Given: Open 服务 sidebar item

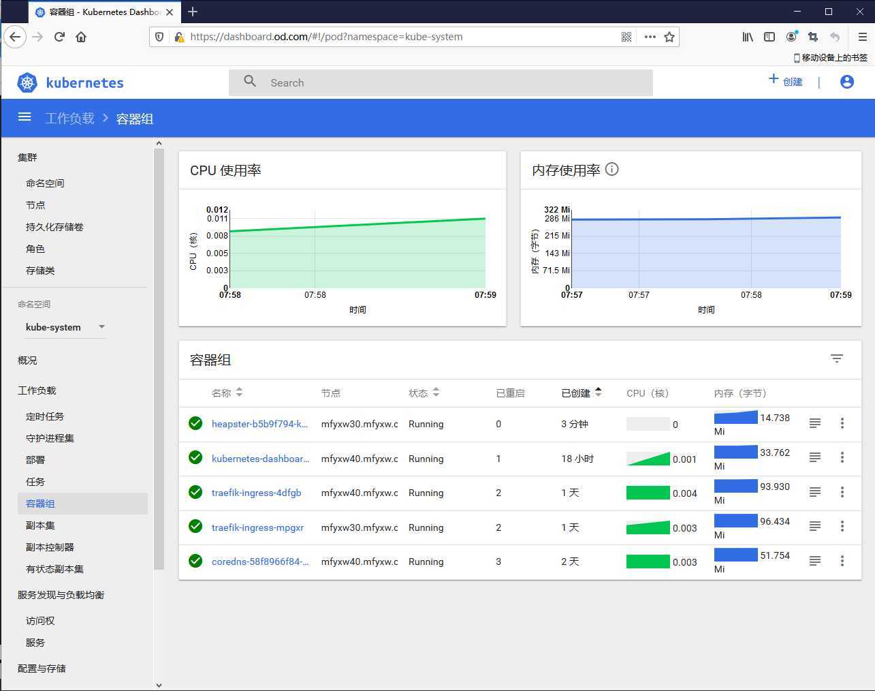Looking at the screenshot, I should pos(35,643).
